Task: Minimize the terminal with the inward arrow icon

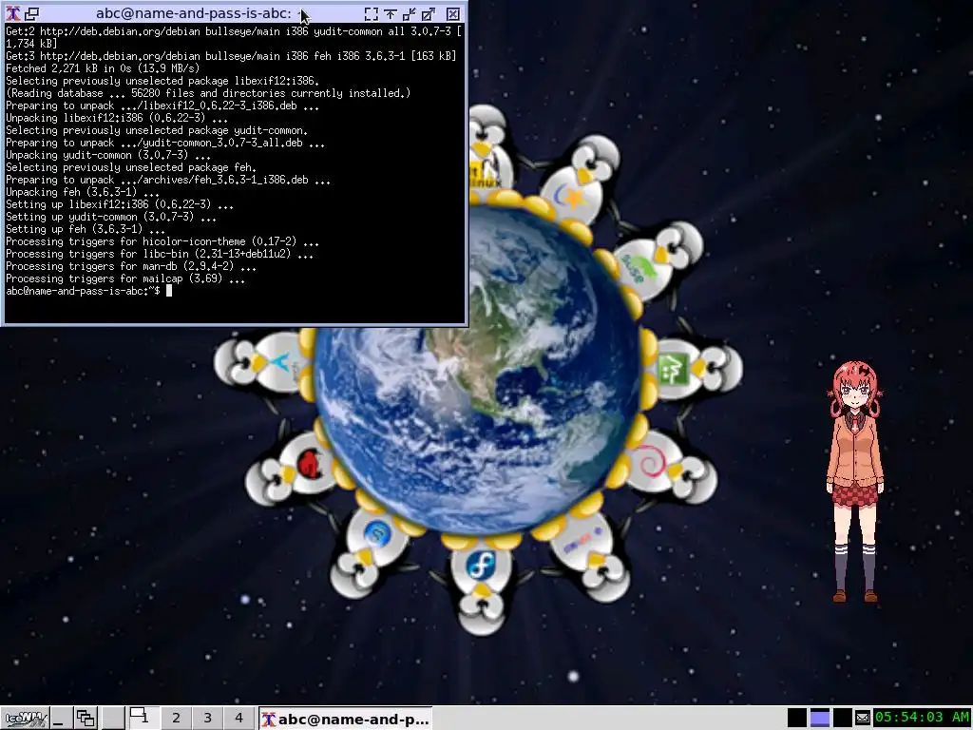Action: tap(410, 13)
